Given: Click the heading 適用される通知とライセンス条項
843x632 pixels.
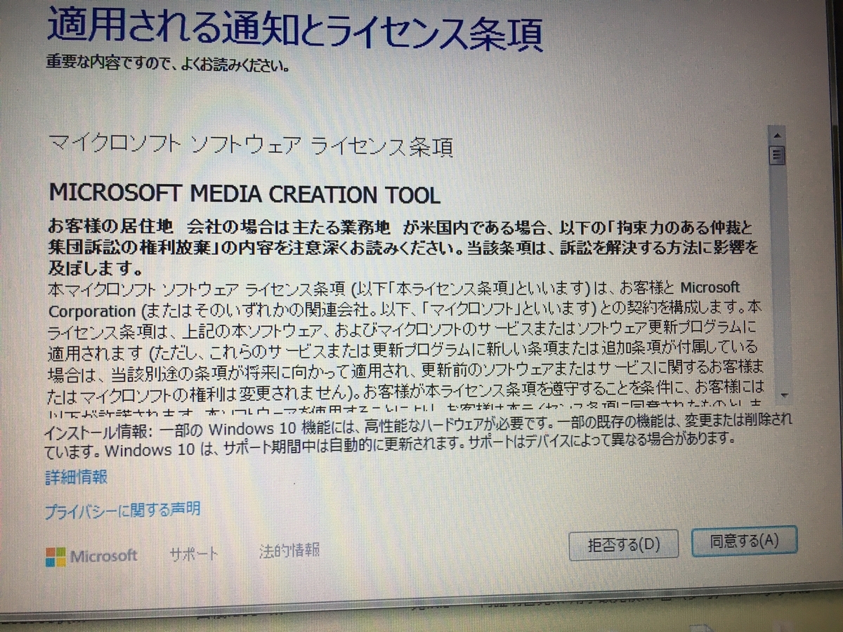Looking at the screenshot, I should (294, 32).
